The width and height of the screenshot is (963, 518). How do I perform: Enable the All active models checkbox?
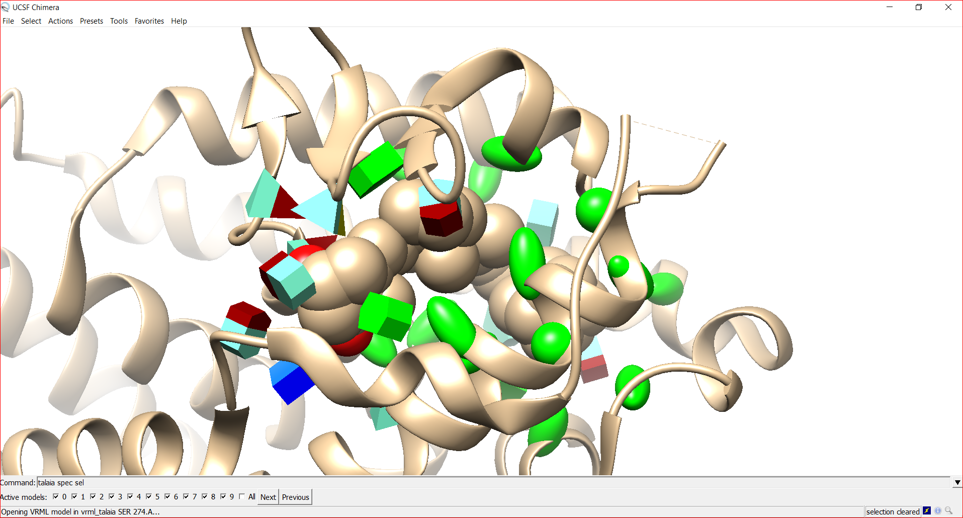click(242, 496)
